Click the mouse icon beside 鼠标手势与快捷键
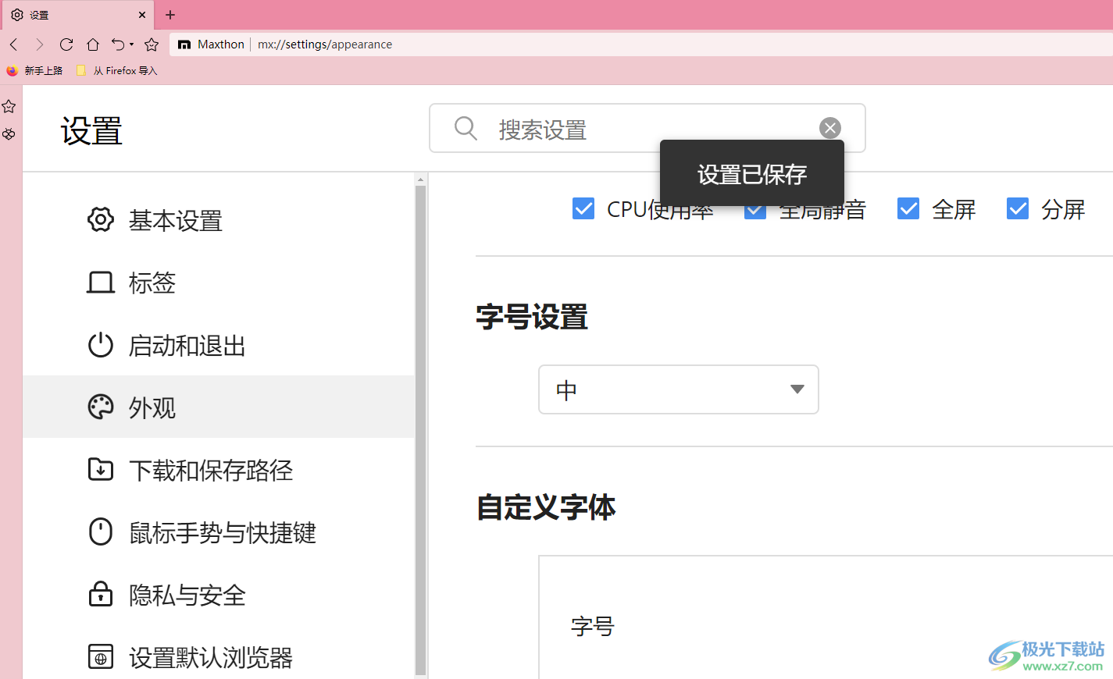 click(101, 531)
